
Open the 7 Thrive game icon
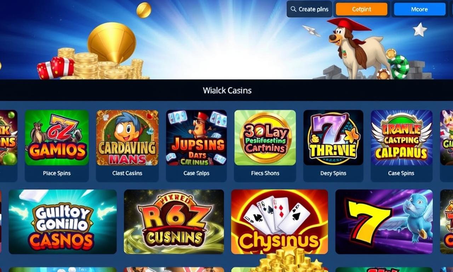click(x=333, y=137)
